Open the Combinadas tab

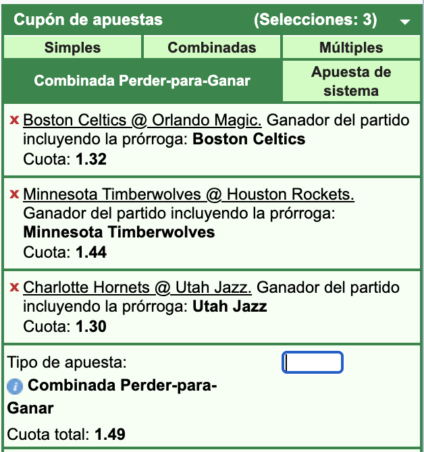tap(212, 48)
